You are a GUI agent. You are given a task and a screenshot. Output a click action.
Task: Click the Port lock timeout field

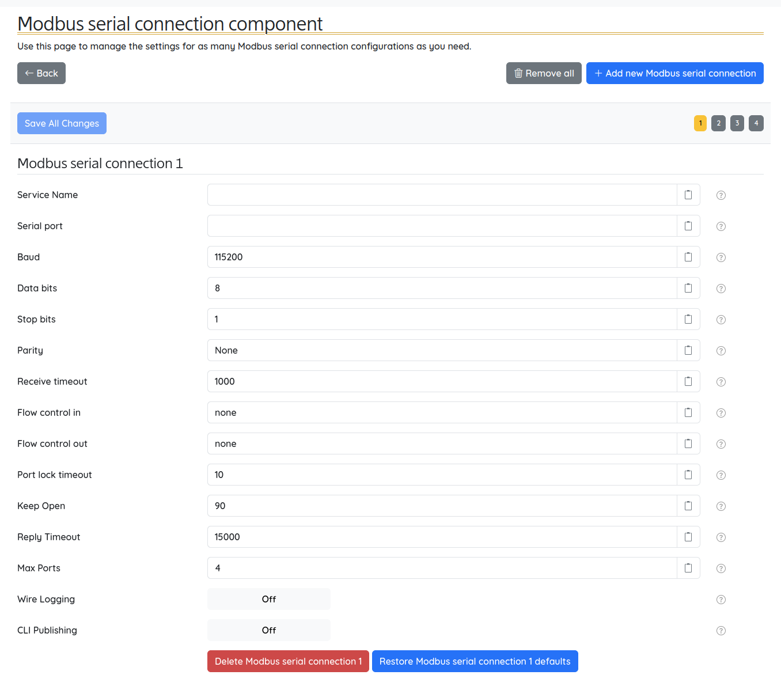(442, 475)
